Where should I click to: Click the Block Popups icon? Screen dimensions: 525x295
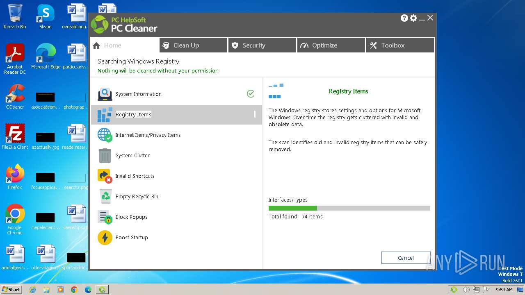click(x=105, y=217)
